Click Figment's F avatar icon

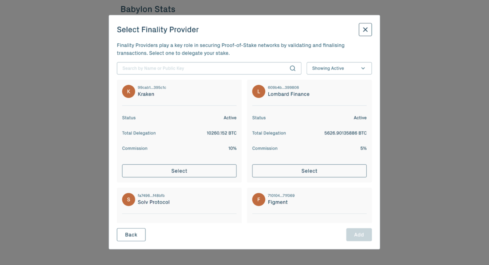259,199
